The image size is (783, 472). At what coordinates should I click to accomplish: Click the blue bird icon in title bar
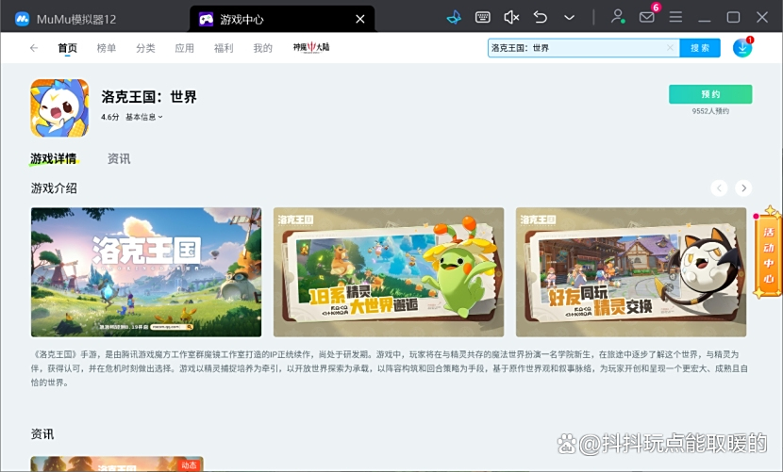pos(454,17)
